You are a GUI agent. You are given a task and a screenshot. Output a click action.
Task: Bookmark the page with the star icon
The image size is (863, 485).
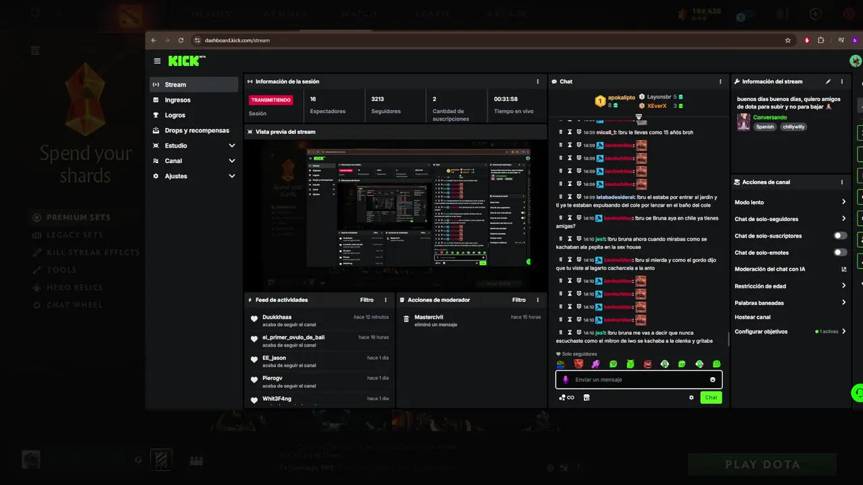pos(787,40)
